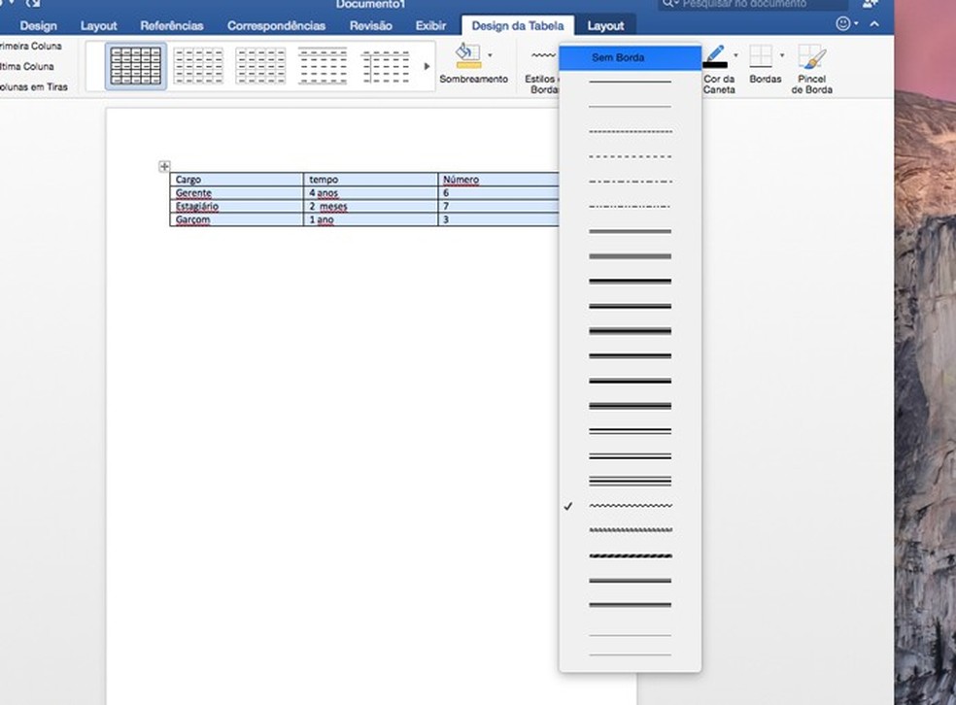Toggle the Primeira Coluna option
956x705 pixels.
tap(30, 46)
